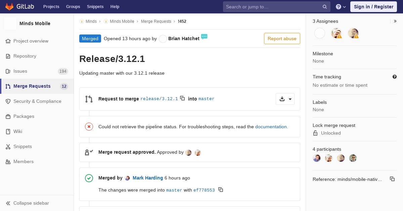
Task: Open the help question-mark dropdown
Action: tap(341, 7)
